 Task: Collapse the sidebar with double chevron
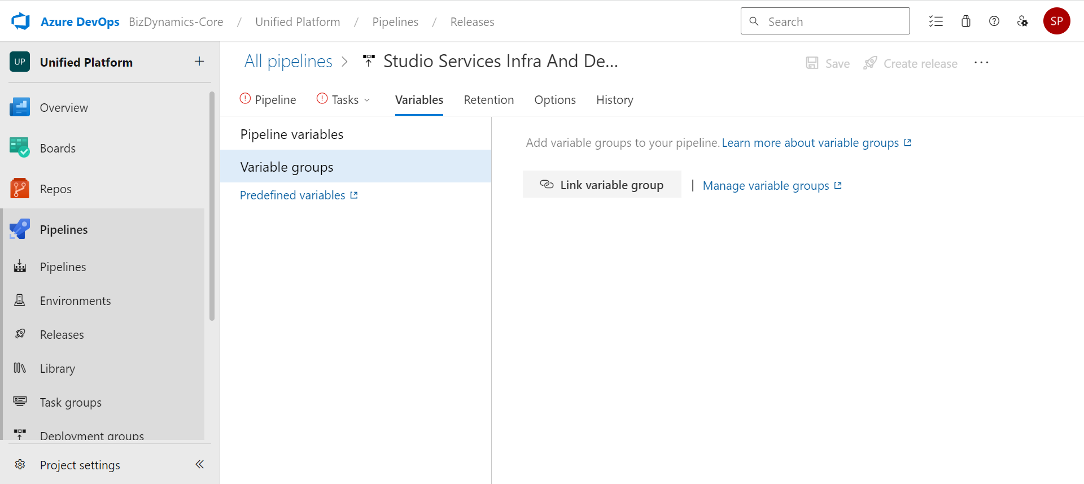[199, 464]
